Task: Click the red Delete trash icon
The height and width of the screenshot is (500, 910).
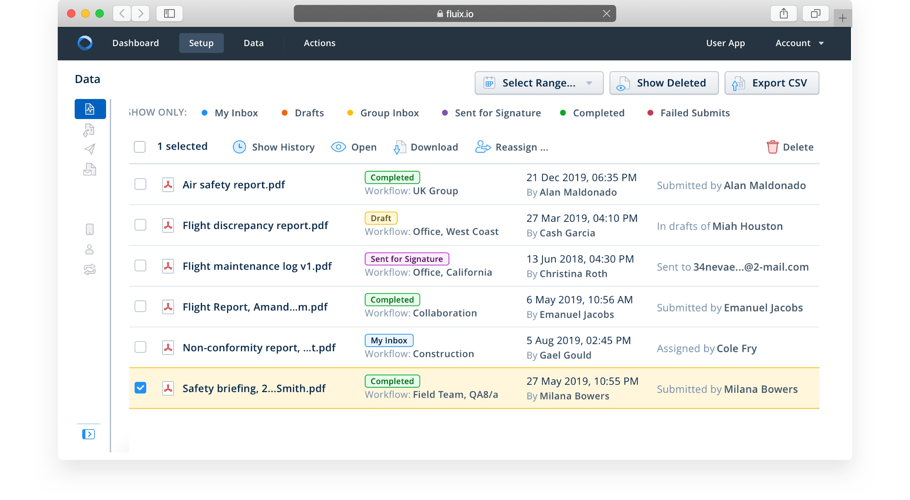Action: click(772, 147)
